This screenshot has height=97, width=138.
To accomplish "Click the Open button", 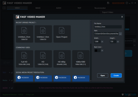I will pos(103,75).
